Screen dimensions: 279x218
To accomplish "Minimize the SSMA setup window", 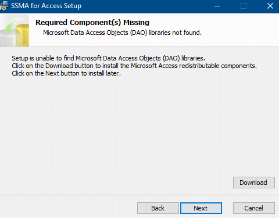I will pos(217,6).
